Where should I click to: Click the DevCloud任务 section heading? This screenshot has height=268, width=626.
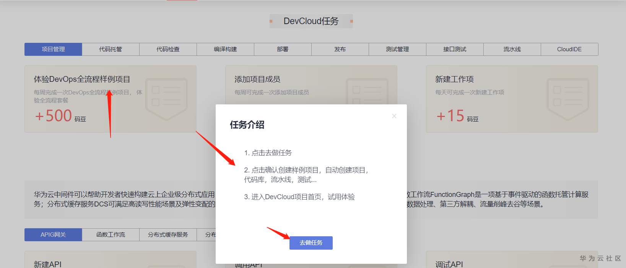point(311,21)
